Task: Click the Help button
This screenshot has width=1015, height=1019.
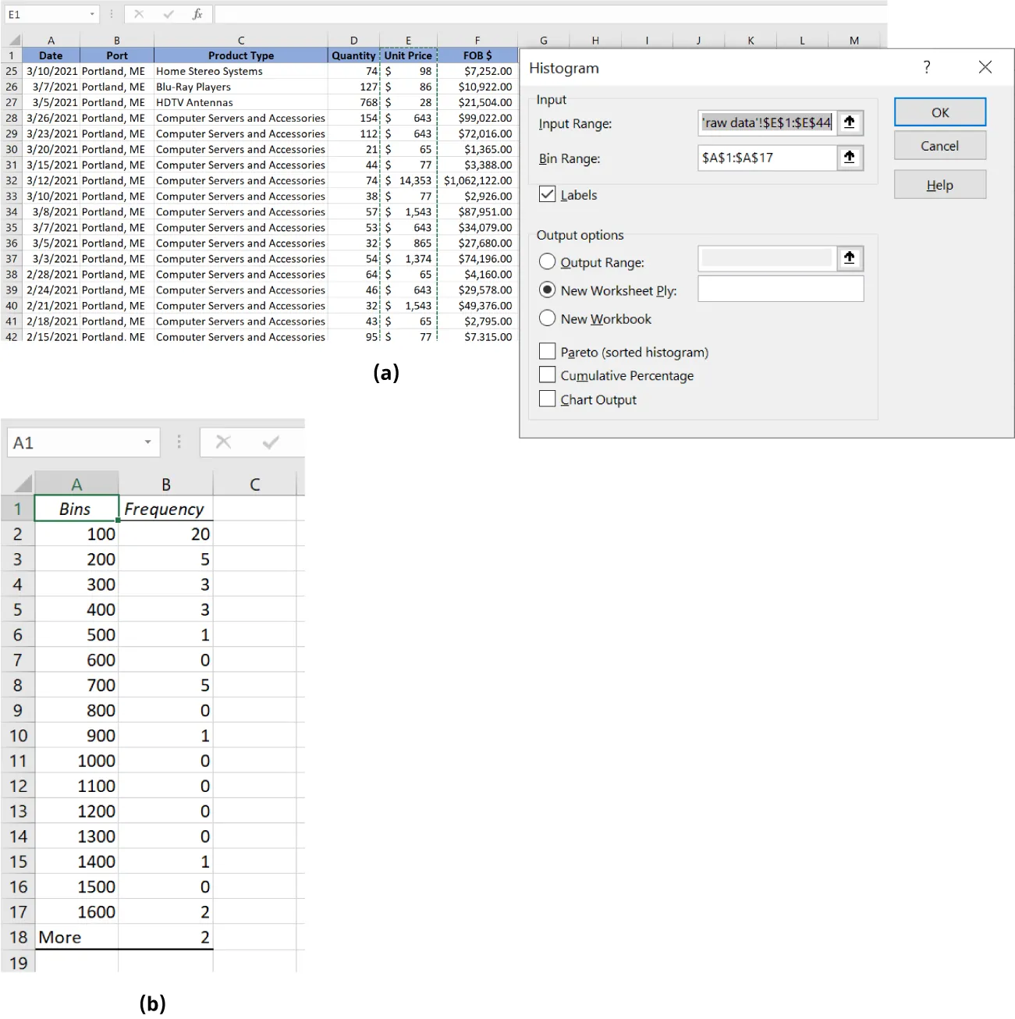Action: [939, 184]
